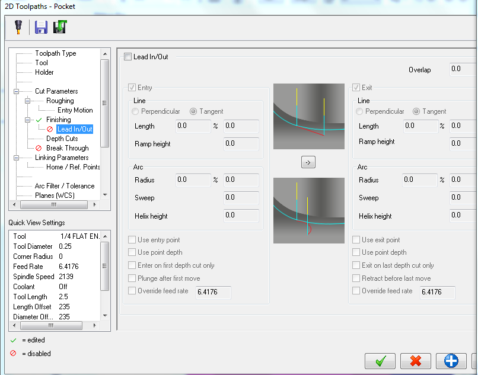The image size is (478, 375).
Task: Click the green arrow load parameters icon
Action: point(59,27)
